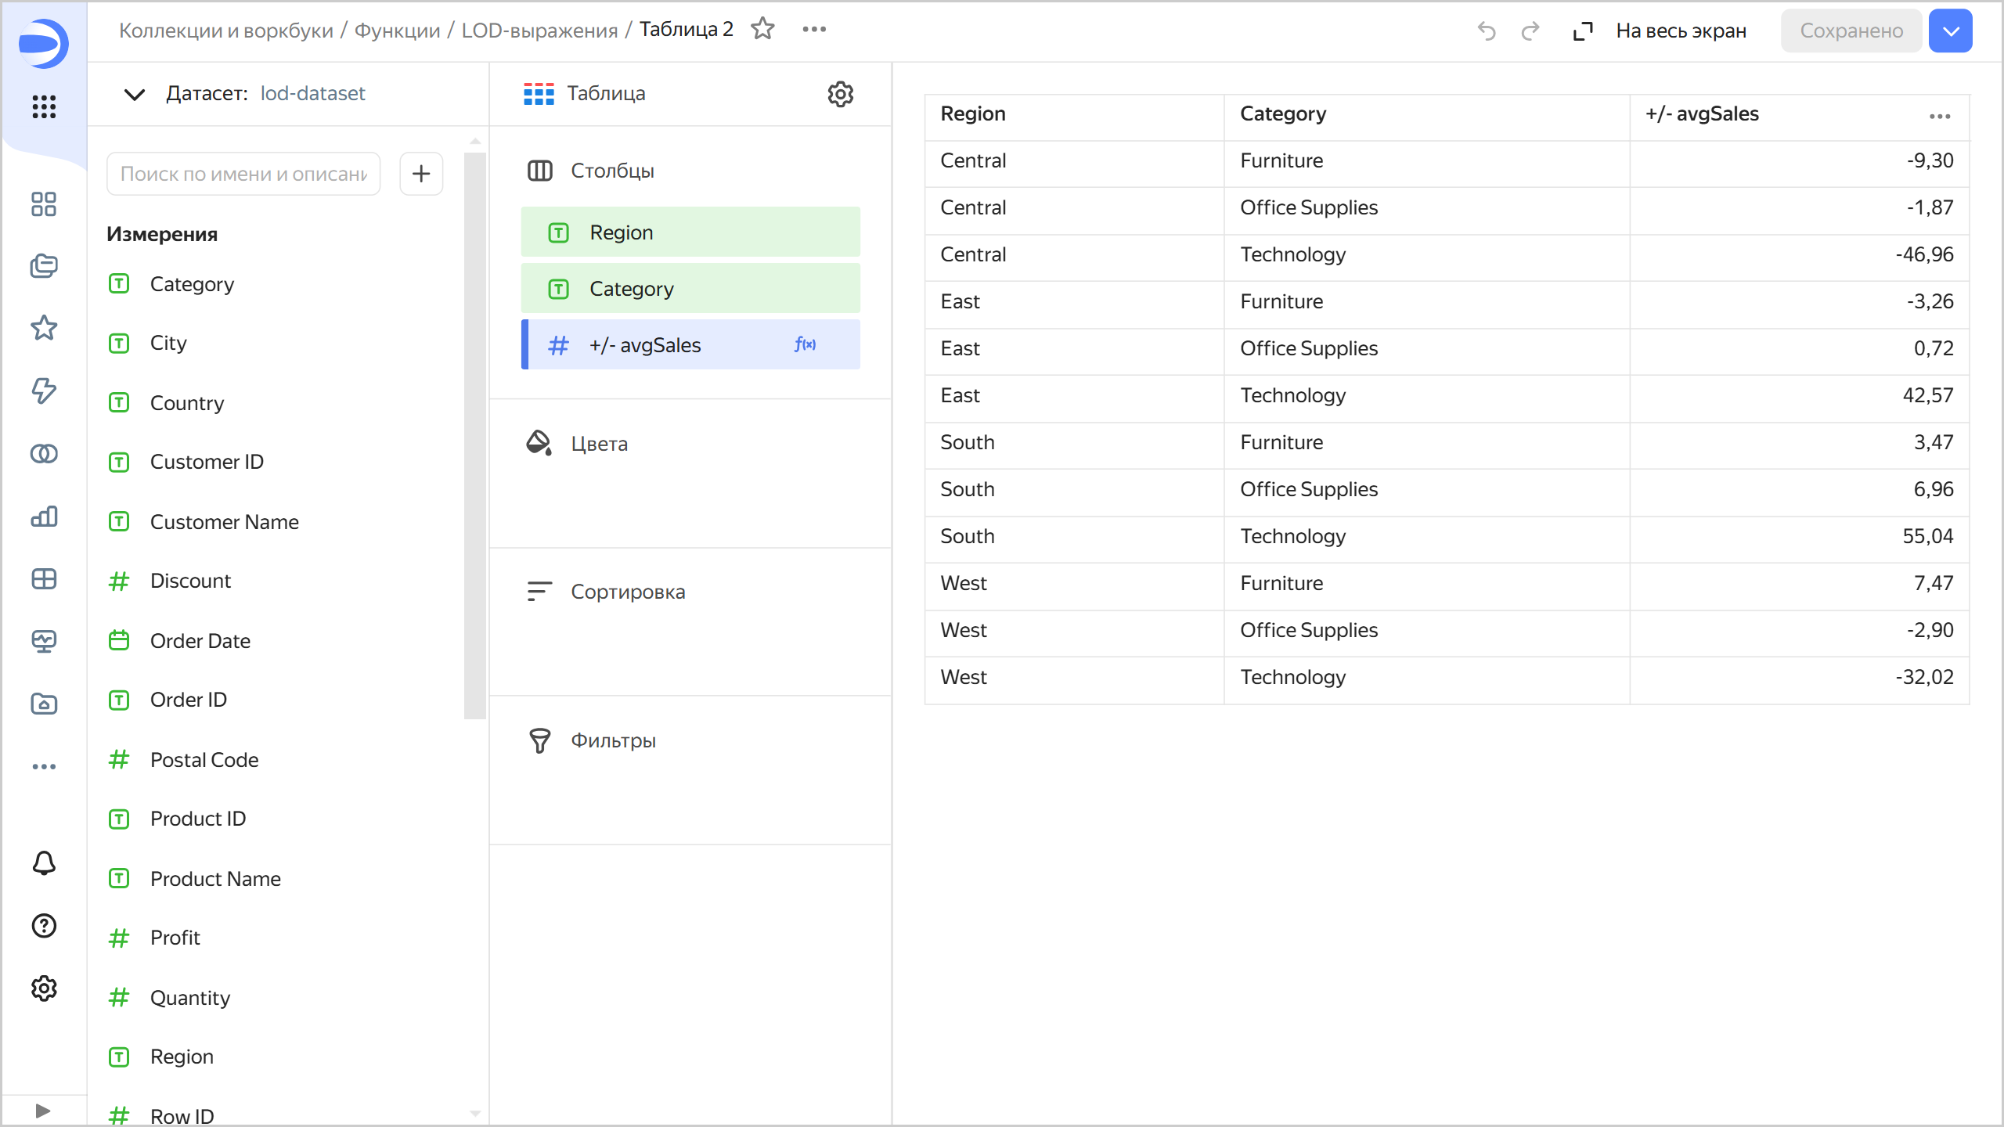Open the dashboards icon in sidebar
The image size is (2004, 1127).
click(44, 579)
